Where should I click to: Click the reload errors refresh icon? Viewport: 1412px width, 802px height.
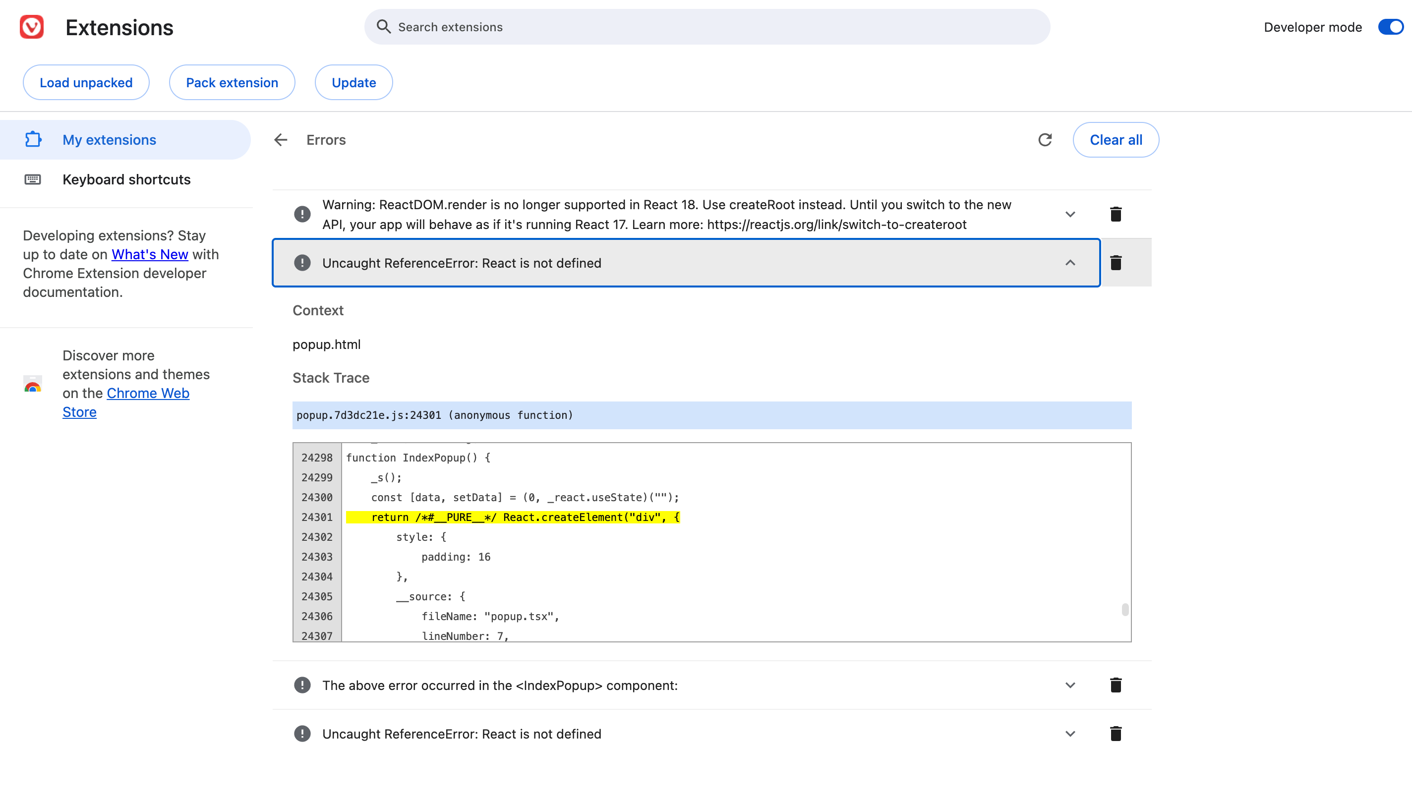point(1045,140)
